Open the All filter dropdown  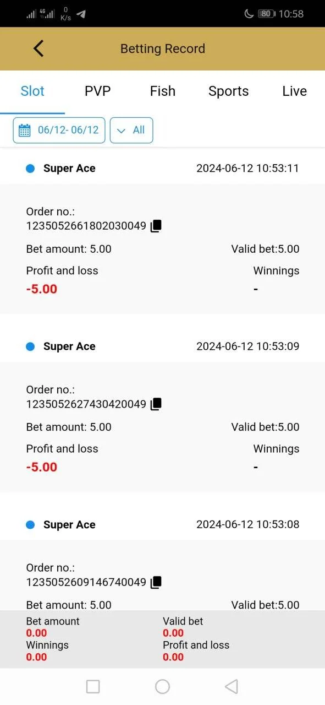[x=131, y=130]
